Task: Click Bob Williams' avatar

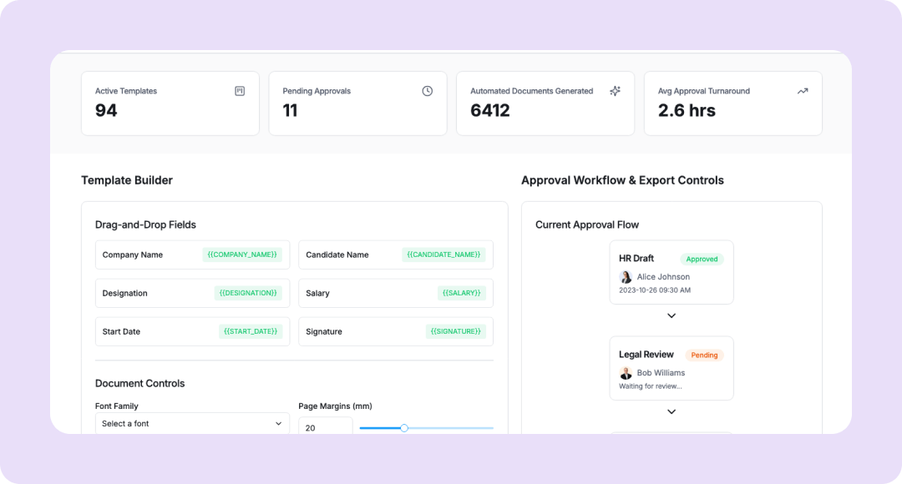Action: 626,373
